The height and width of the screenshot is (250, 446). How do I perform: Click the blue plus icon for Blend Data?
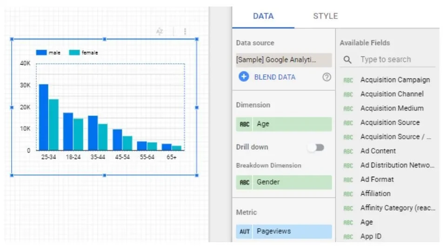(244, 77)
